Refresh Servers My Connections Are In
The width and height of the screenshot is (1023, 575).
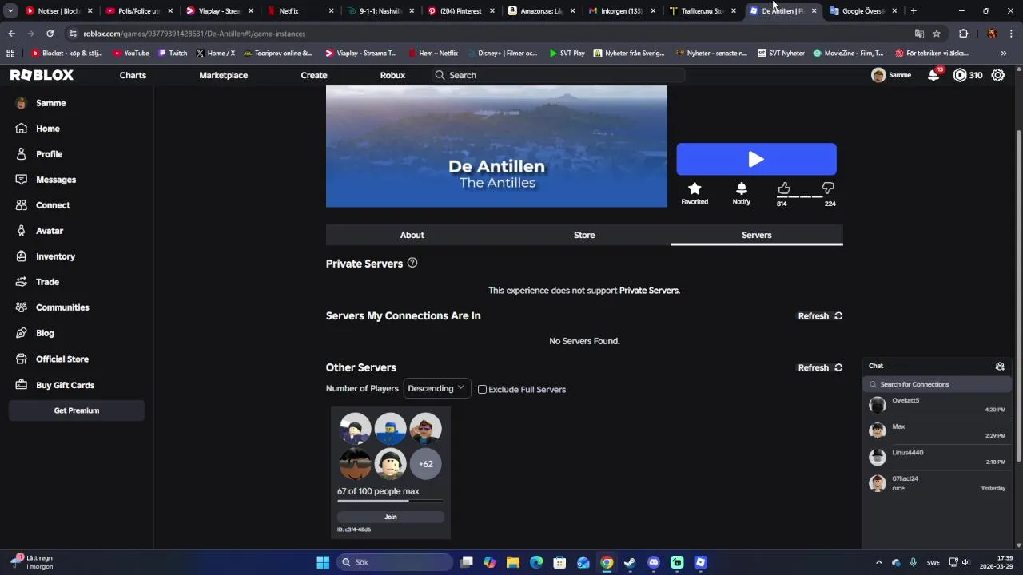820,315
